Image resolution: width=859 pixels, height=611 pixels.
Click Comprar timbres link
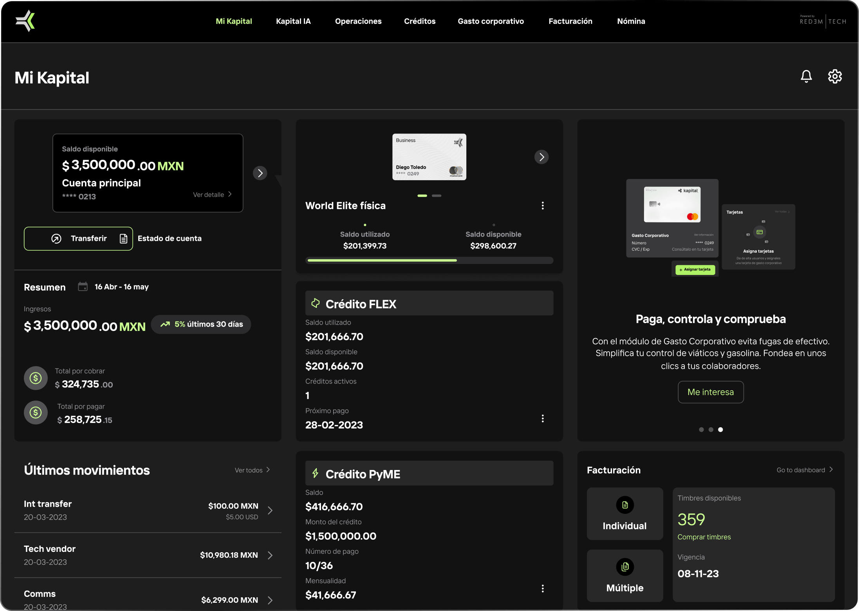[x=704, y=537]
